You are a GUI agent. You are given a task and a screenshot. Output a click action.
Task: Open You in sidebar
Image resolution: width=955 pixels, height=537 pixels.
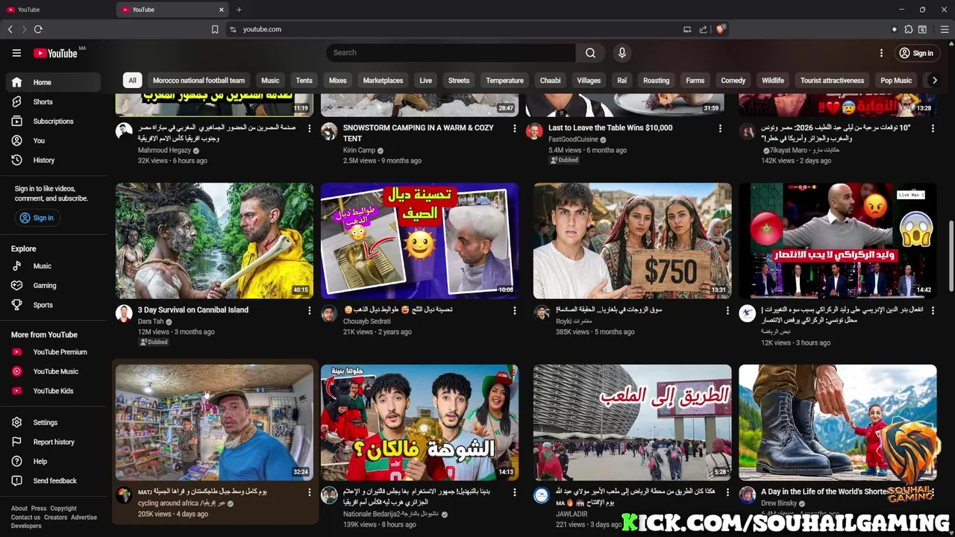[53, 140]
